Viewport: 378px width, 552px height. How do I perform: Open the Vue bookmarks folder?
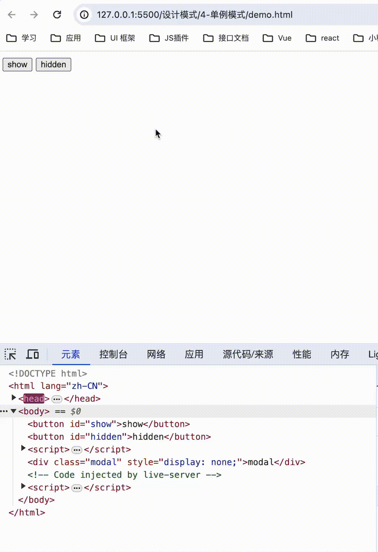[277, 38]
